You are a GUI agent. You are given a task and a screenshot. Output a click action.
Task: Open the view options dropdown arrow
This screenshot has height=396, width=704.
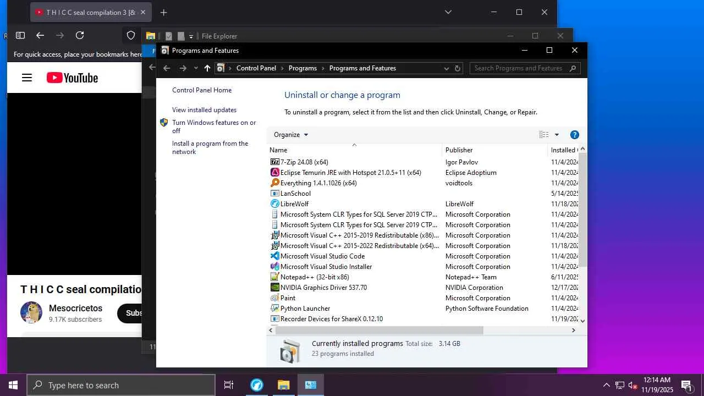pyautogui.click(x=557, y=135)
